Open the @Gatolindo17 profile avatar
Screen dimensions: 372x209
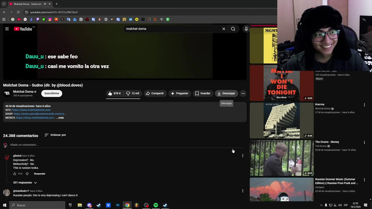pyautogui.click(x=6, y=193)
